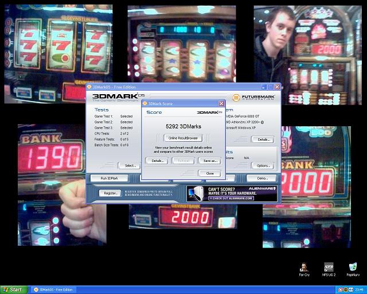The height and width of the screenshot is (294, 367).
Task: Click the system clock showing 23:49
Action: coord(360,290)
